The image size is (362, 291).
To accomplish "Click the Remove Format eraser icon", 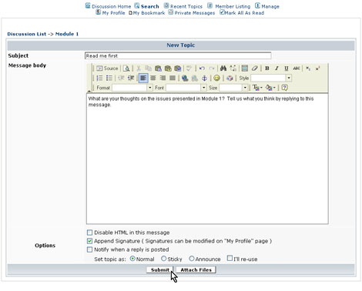I will pos(254,69).
